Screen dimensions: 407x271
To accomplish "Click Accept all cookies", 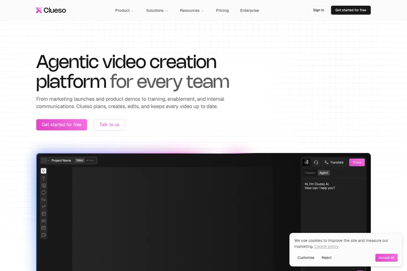I will tap(386, 258).
